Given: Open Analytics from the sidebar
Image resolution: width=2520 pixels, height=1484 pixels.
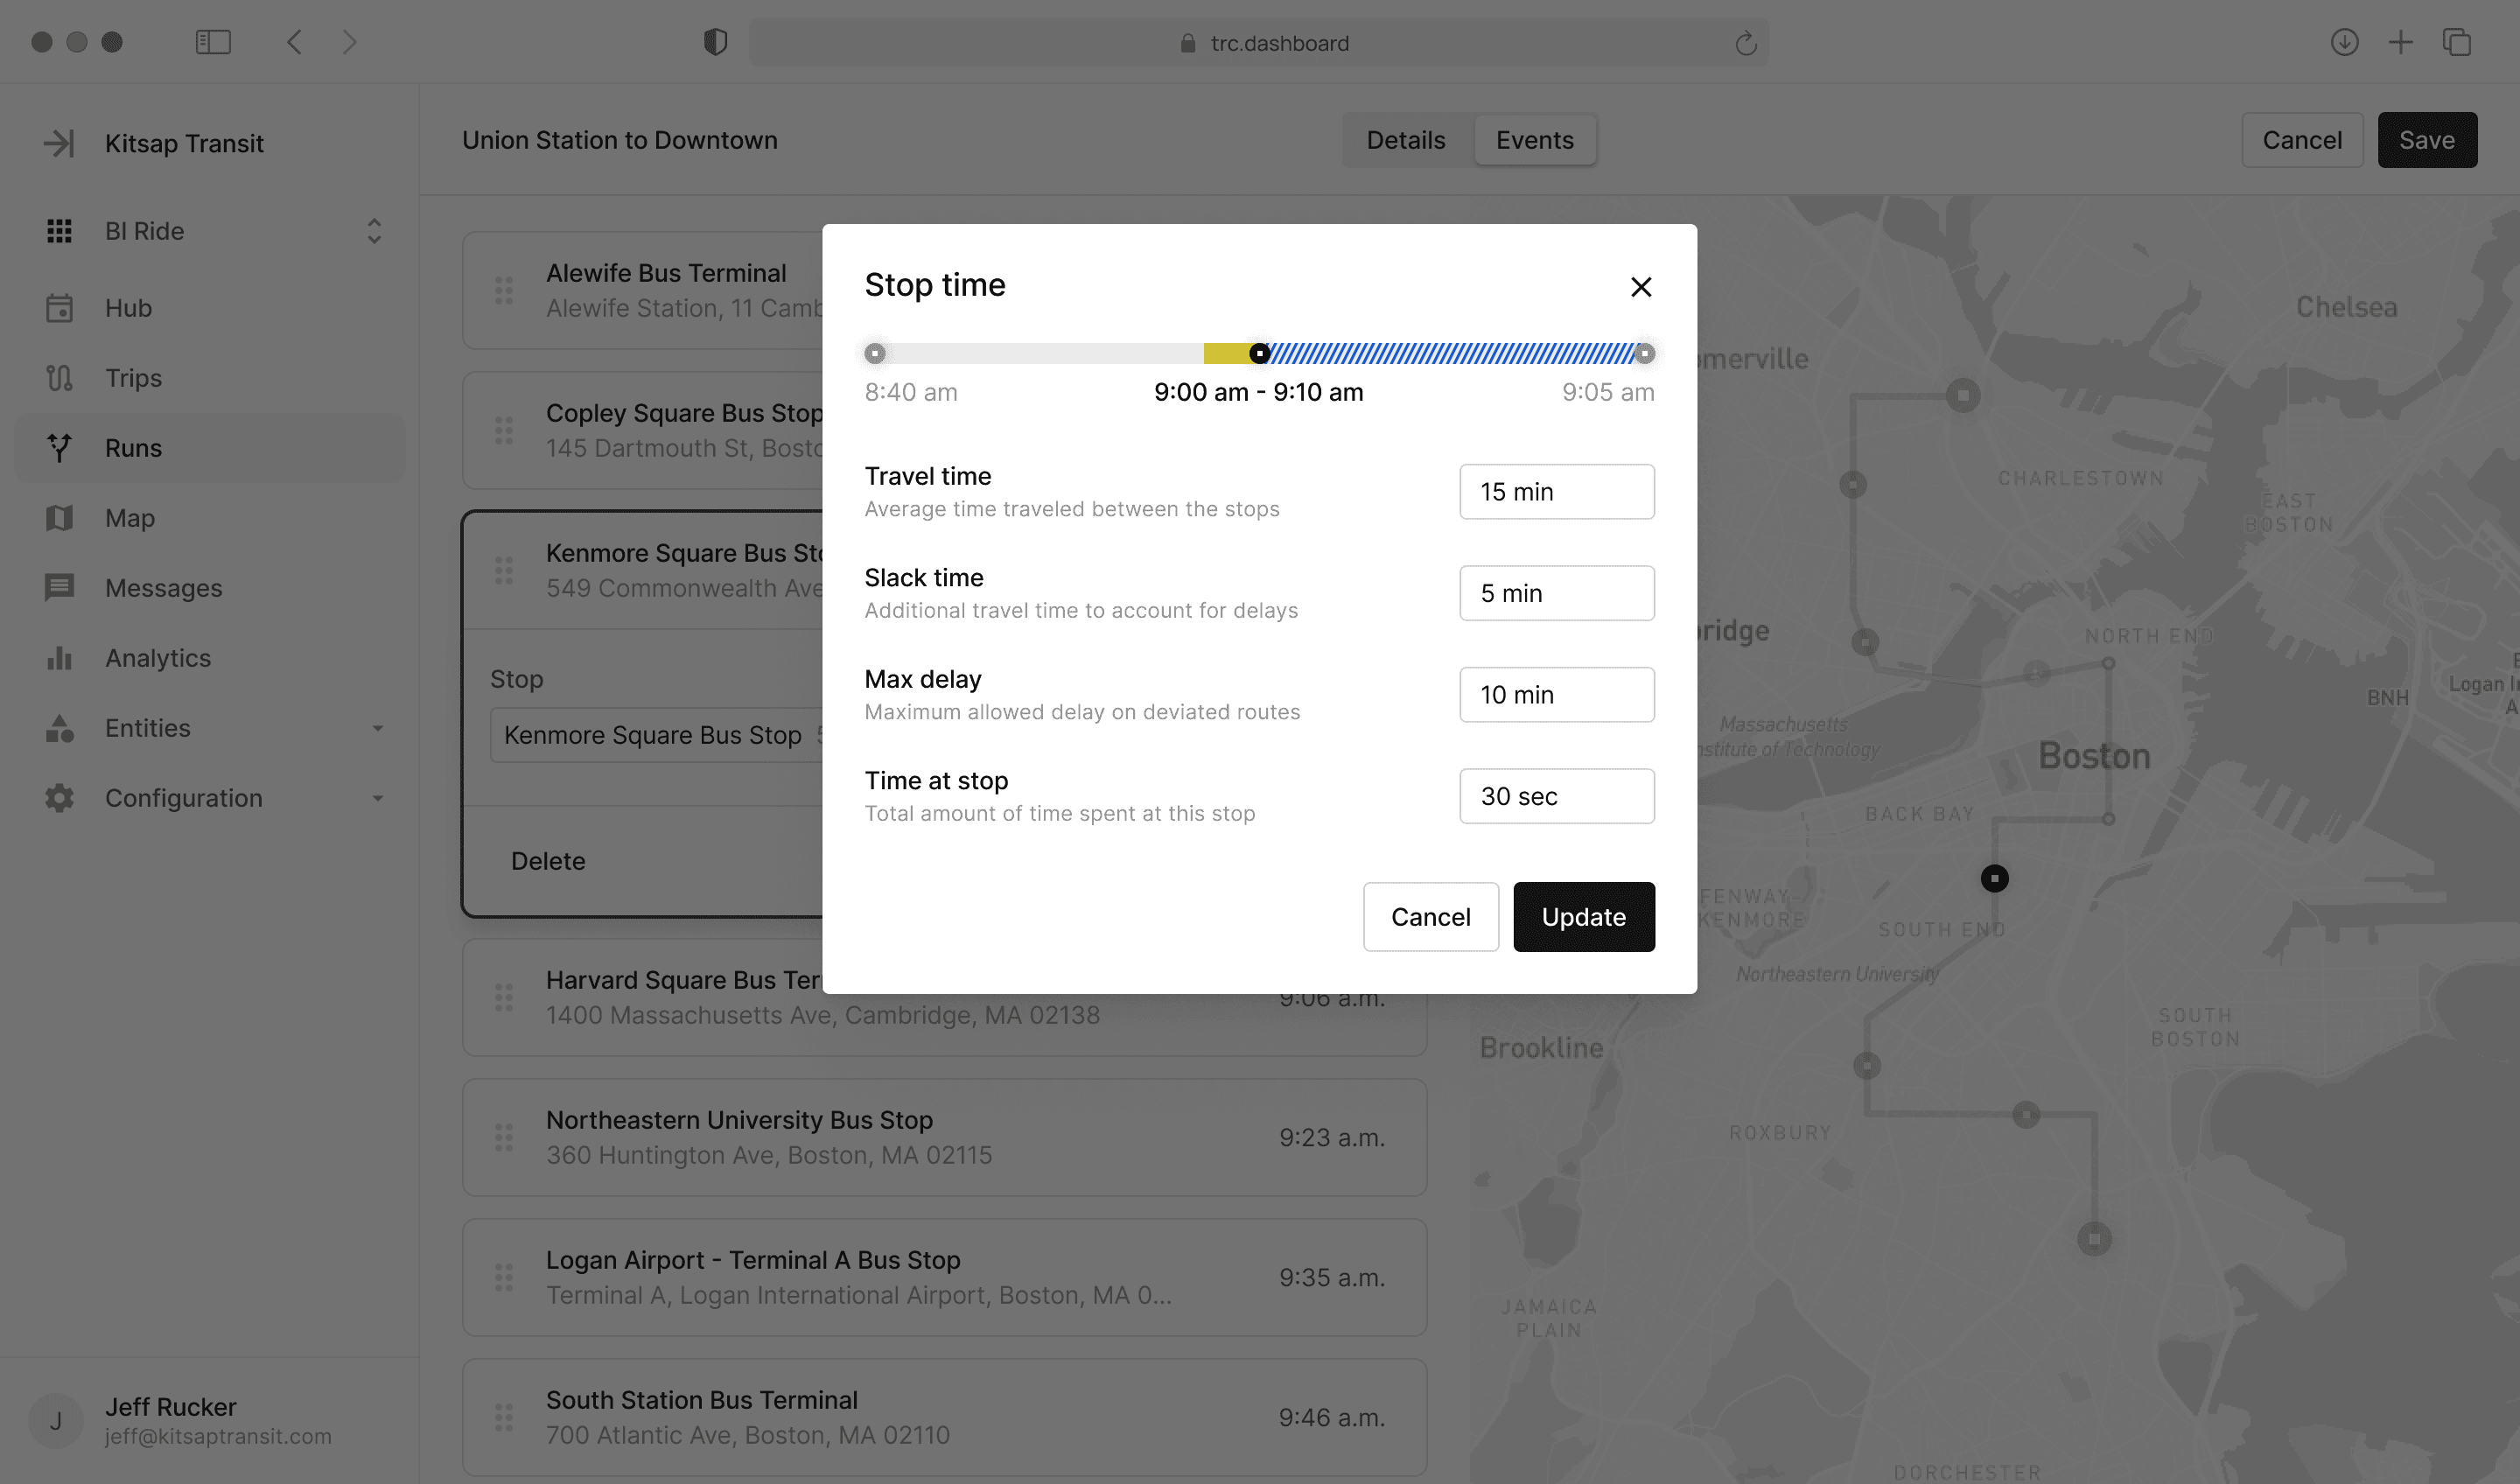Looking at the screenshot, I should (210, 658).
